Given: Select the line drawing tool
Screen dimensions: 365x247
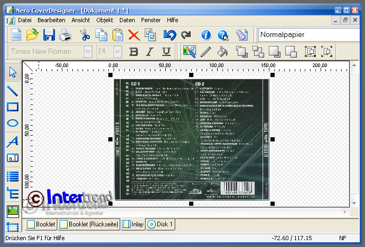Looking at the screenshot, I should coord(13,91).
